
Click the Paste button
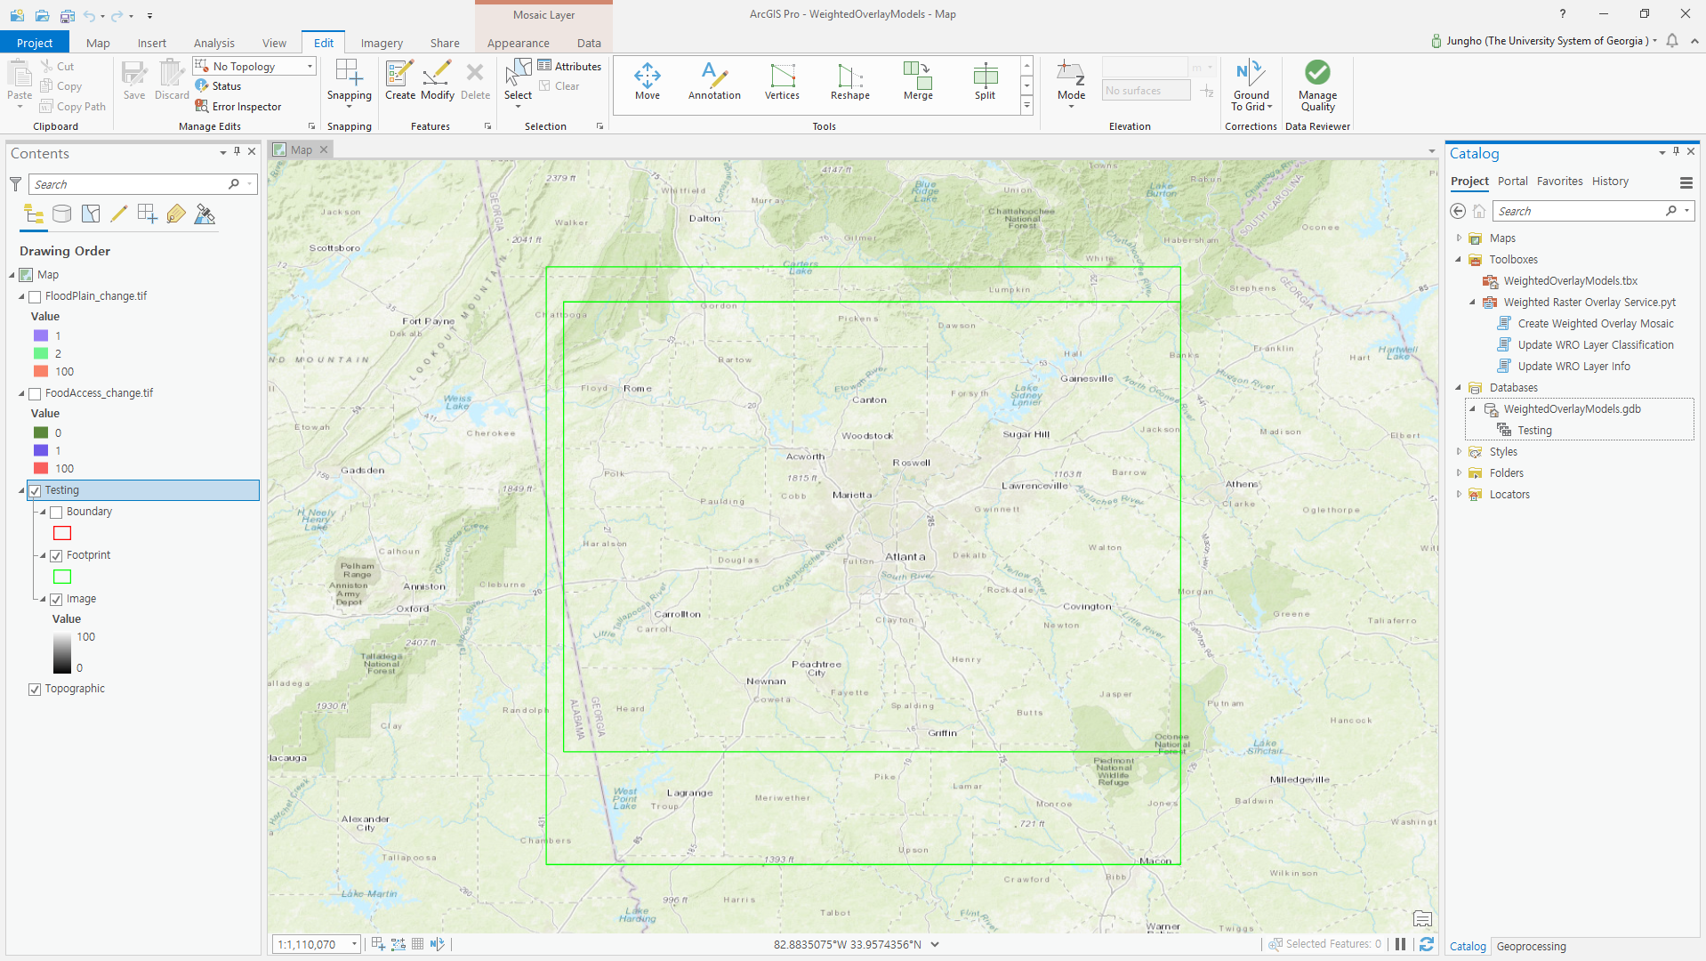tap(20, 85)
